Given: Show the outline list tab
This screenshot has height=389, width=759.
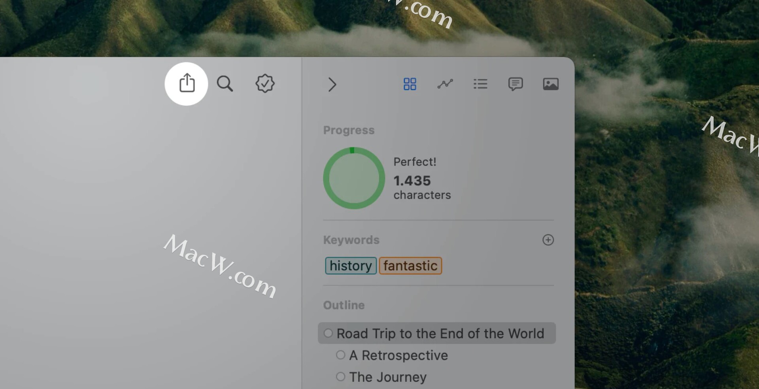Looking at the screenshot, I should pos(480,84).
